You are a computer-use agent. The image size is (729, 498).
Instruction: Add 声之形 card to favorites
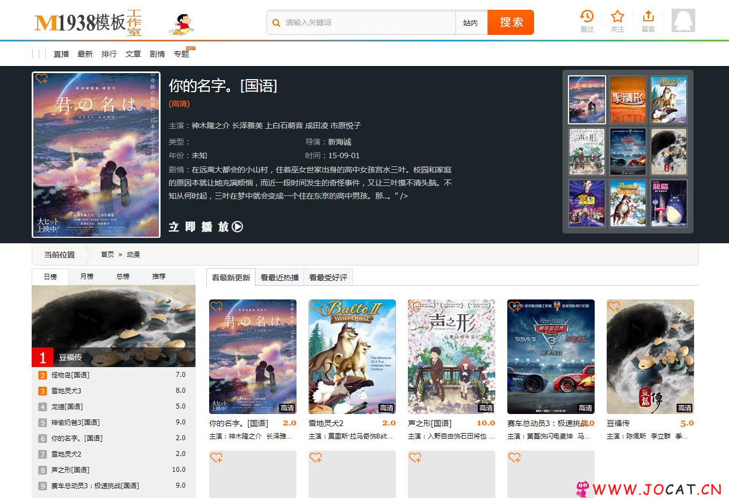[416, 307]
